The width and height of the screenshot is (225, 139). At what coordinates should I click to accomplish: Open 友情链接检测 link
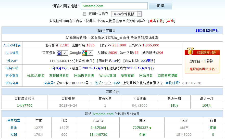tap(59, 75)
